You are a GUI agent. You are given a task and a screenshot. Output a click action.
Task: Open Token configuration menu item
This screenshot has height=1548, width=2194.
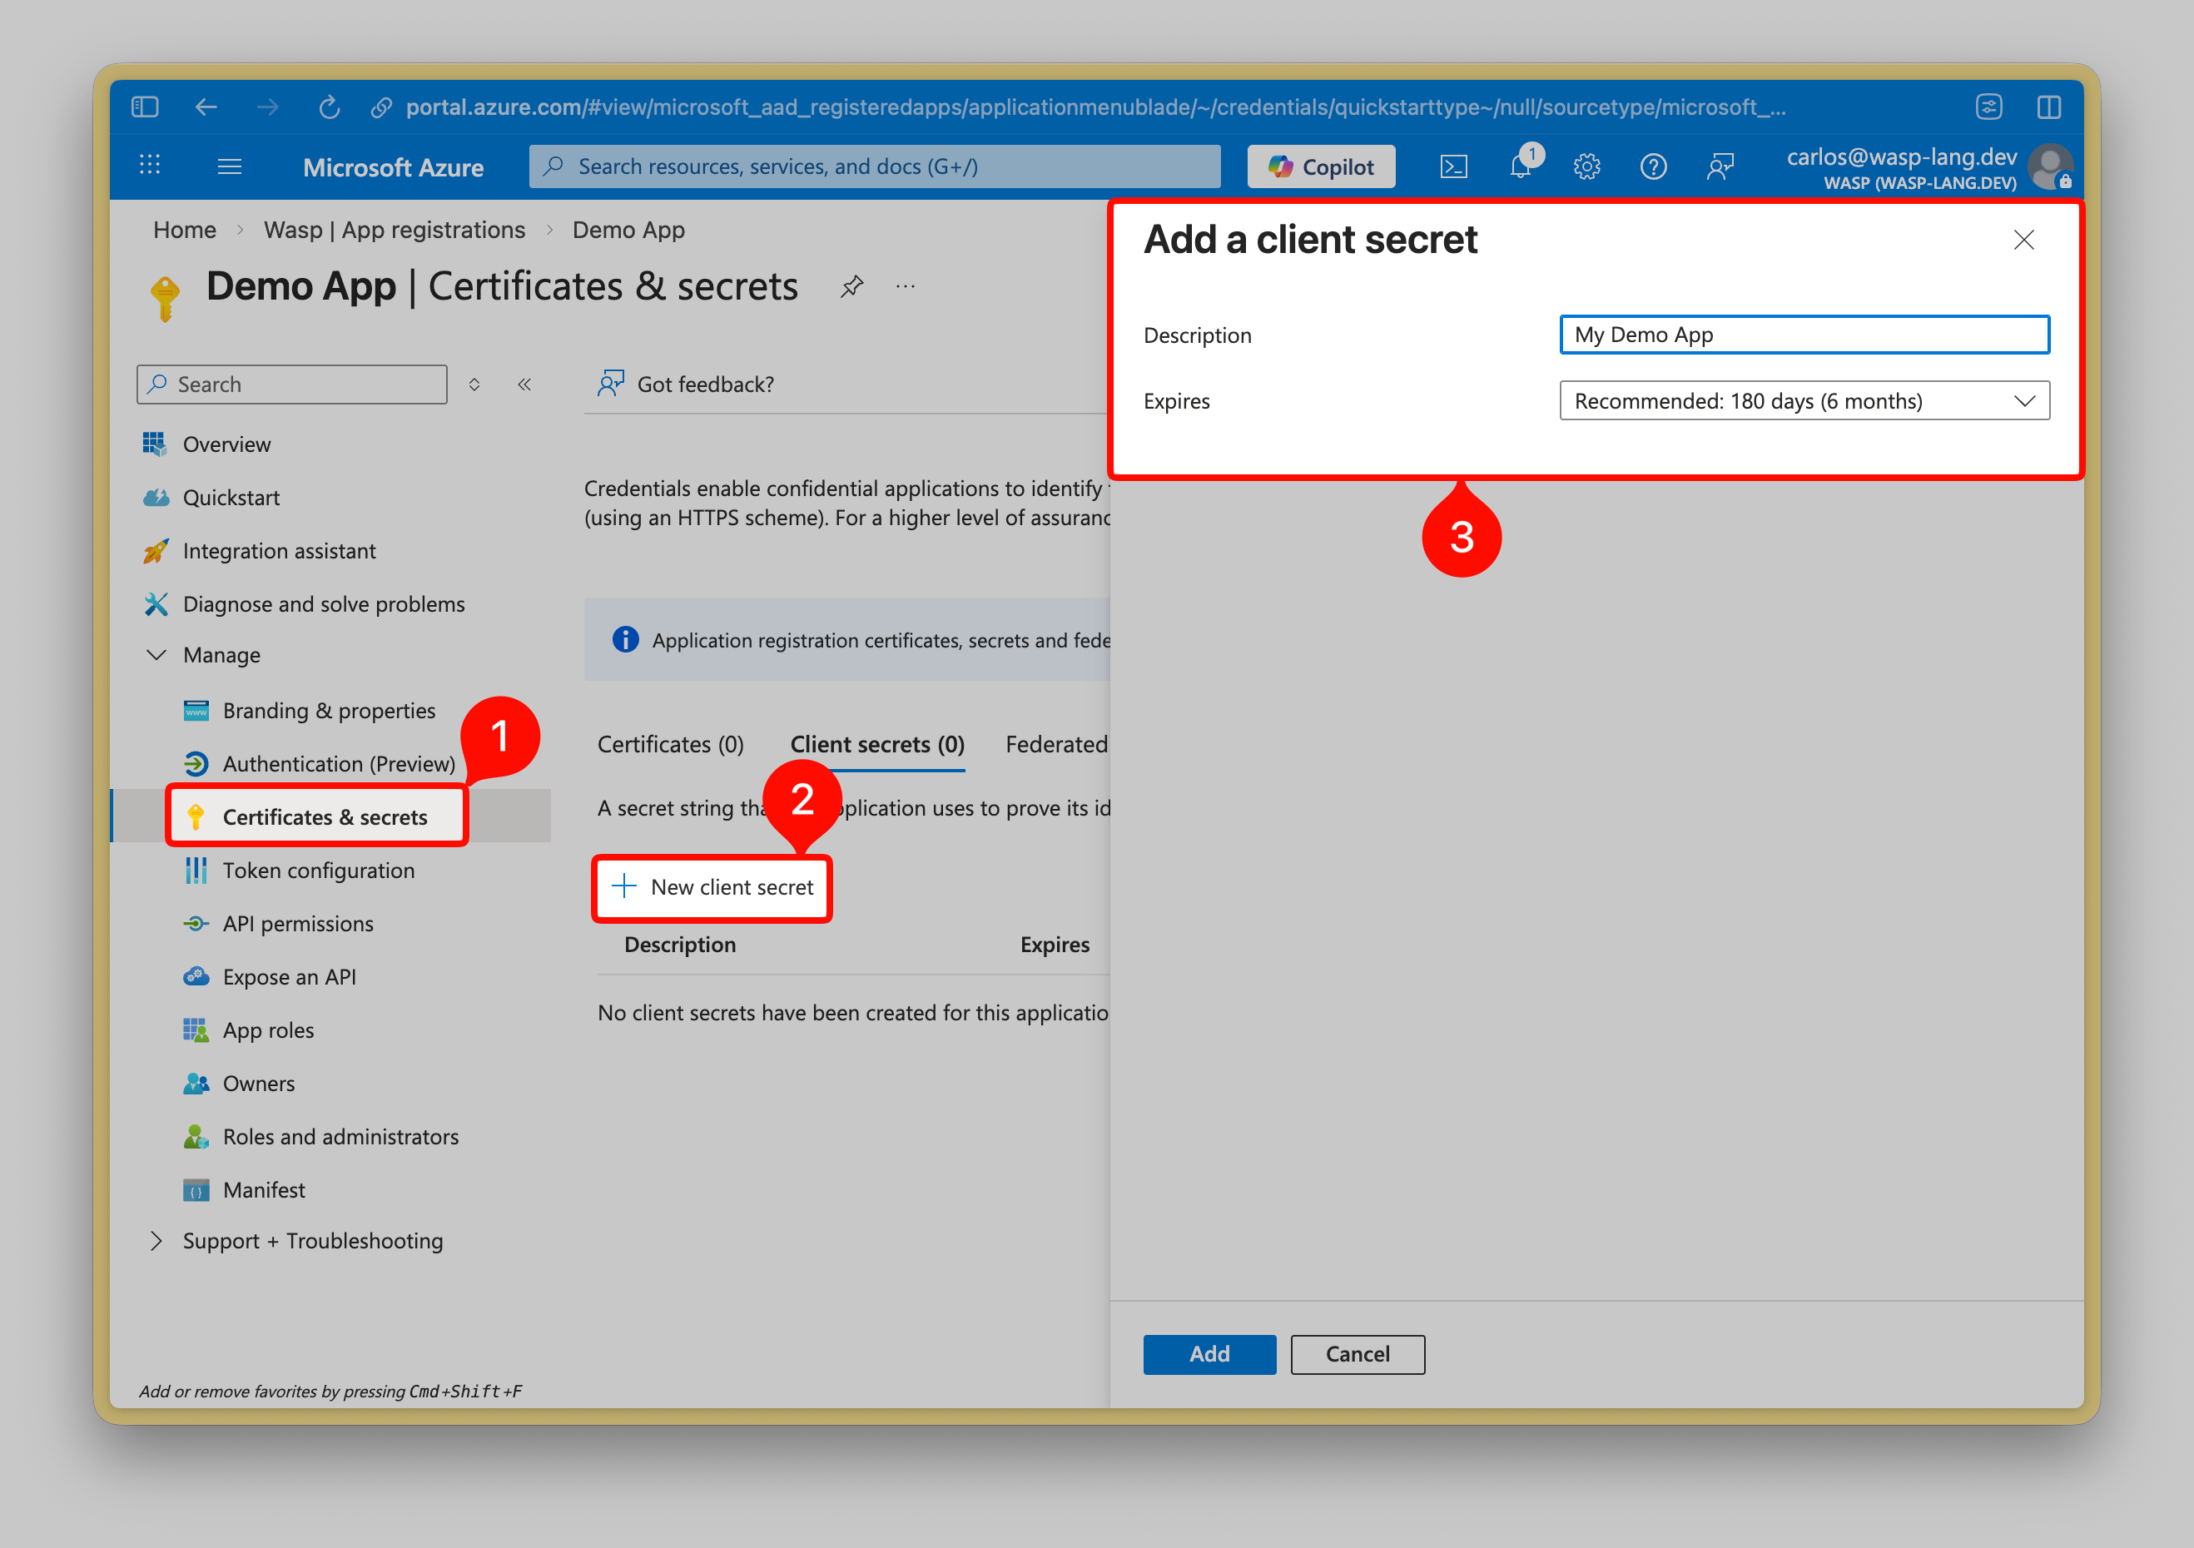tap(318, 871)
